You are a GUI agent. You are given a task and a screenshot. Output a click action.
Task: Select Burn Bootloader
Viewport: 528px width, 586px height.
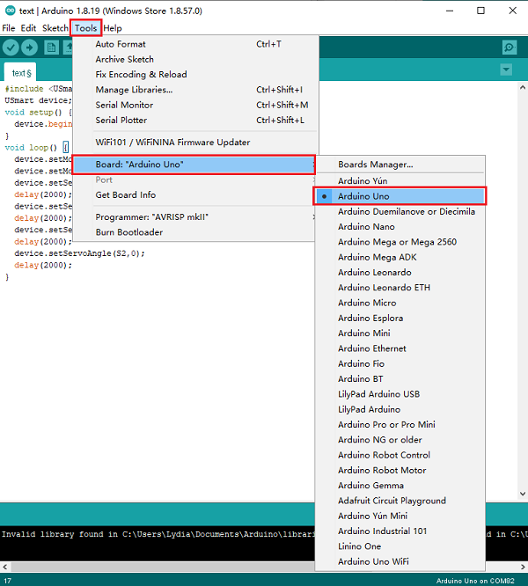tap(194, 232)
